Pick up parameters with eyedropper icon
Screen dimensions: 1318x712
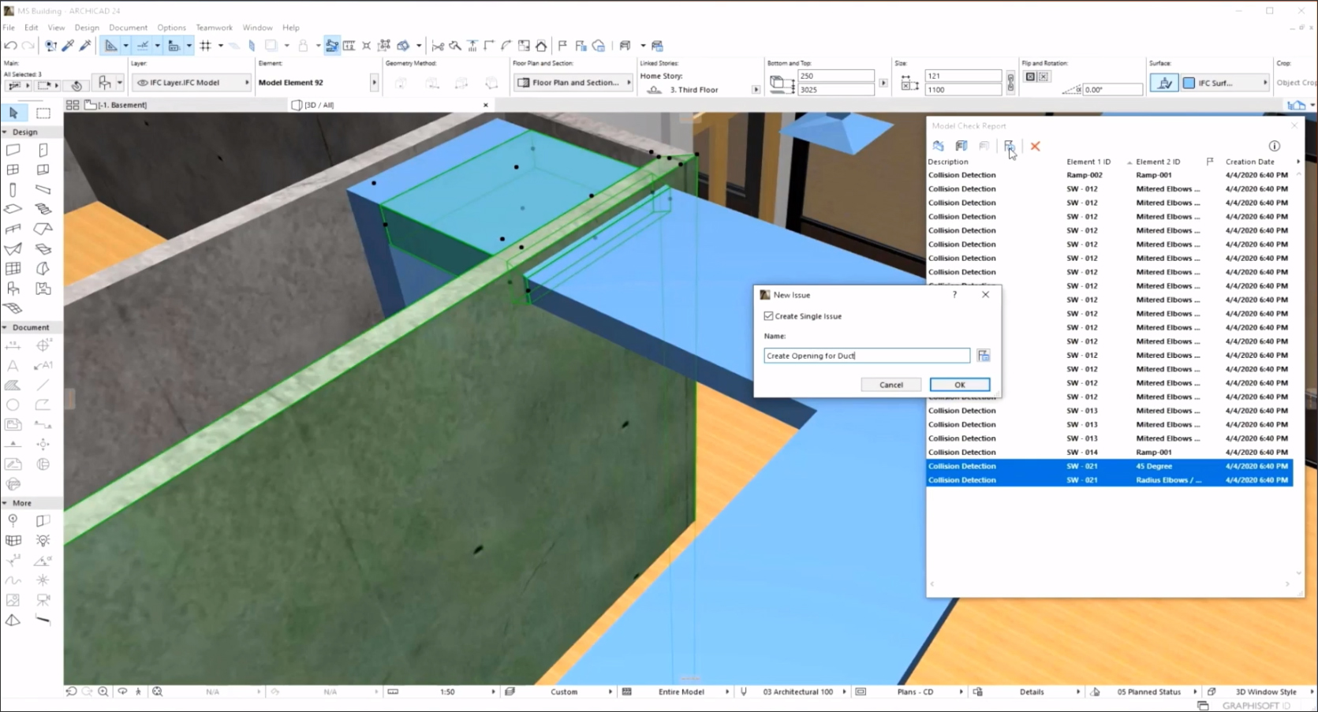(69, 46)
